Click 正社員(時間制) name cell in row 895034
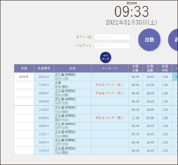Viewport: 178px width, 165px height. (72, 77)
